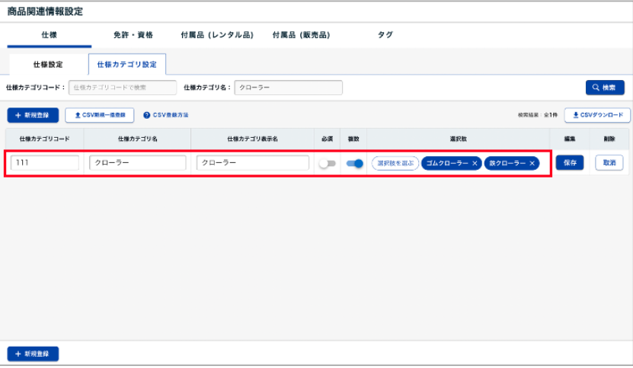Image resolution: width=633 pixels, height=368 pixels.
Task: Enable the 必須 toggle switch
Action: [327, 163]
